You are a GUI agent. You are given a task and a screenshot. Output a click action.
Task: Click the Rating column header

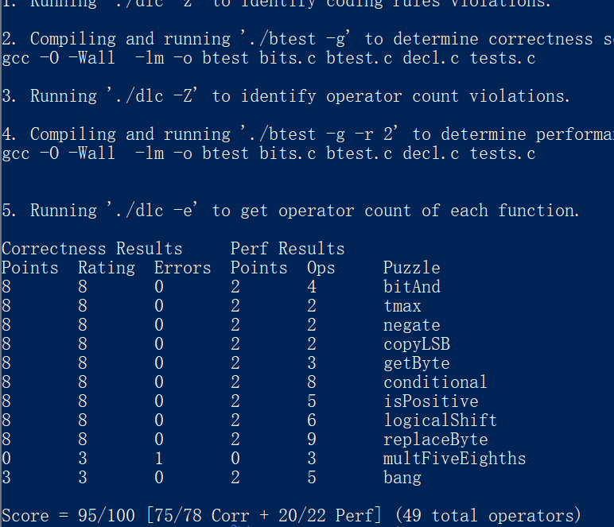[x=106, y=268]
